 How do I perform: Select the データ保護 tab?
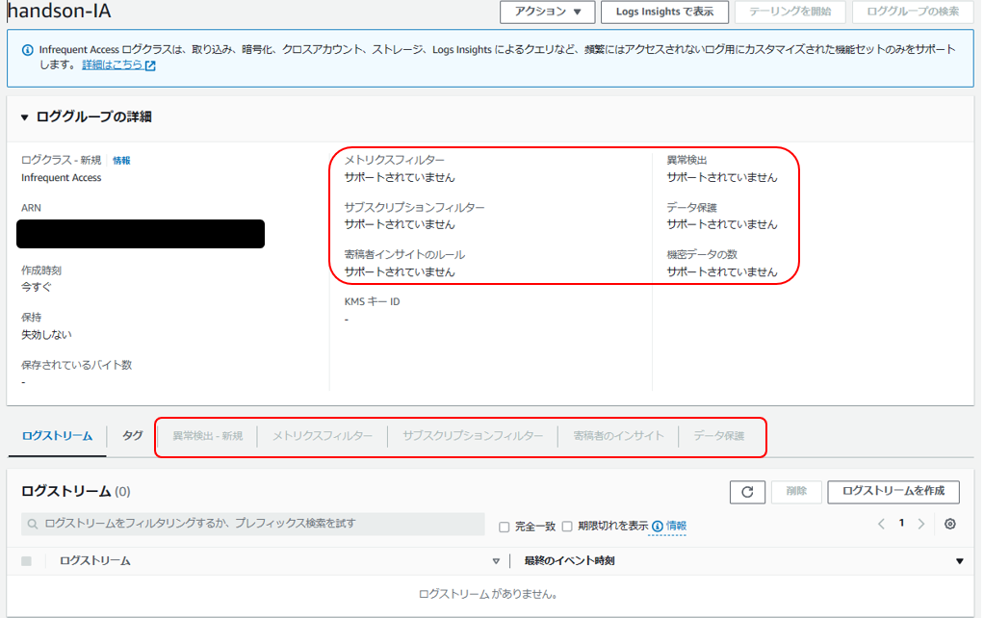click(x=718, y=436)
